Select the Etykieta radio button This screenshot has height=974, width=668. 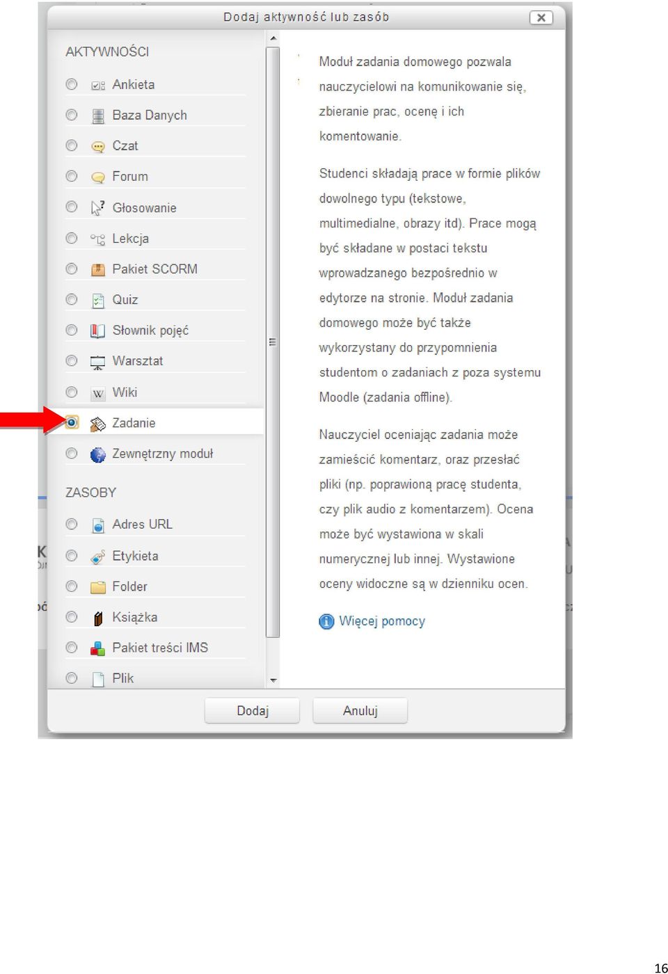click(72, 555)
